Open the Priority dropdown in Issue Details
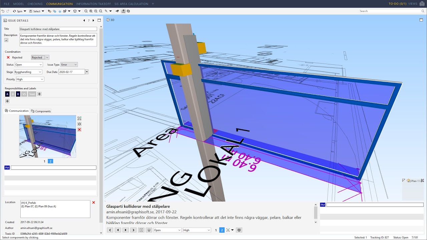The width and height of the screenshot is (427, 240). pos(30,79)
